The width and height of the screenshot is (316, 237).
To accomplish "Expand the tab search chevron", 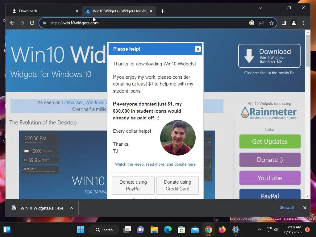I will tap(260, 8).
